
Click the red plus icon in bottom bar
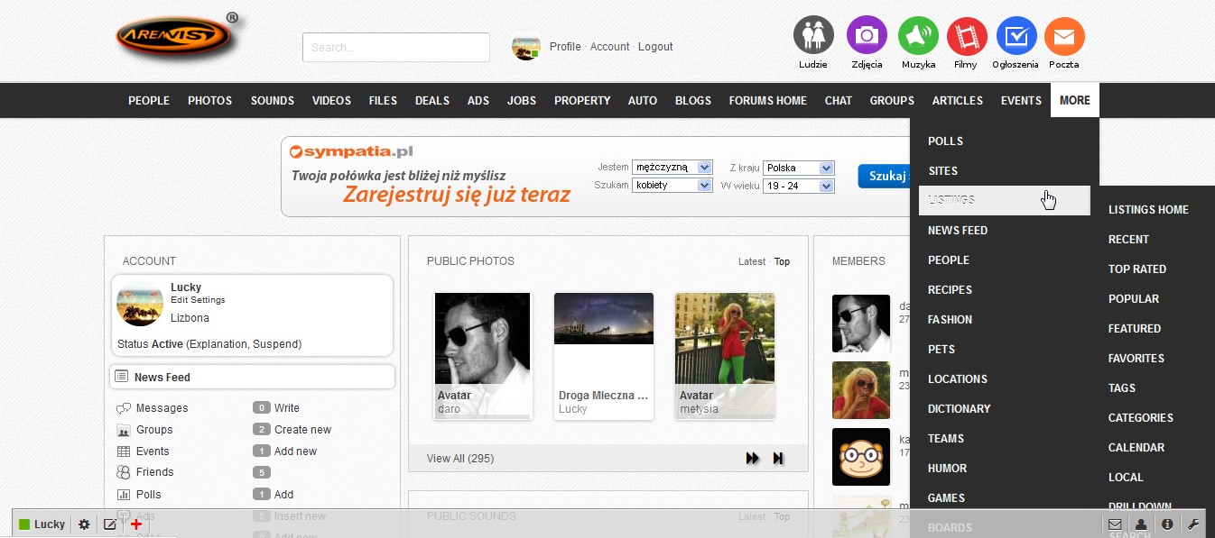pos(136,524)
